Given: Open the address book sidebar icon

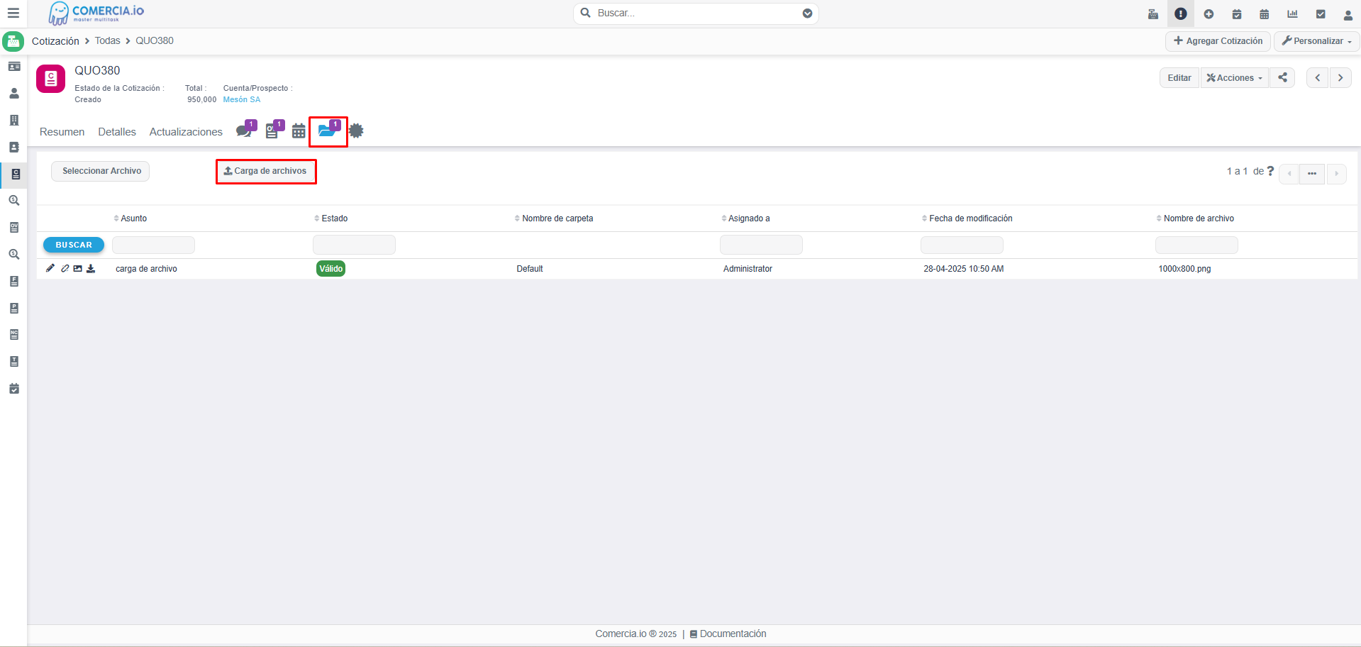Looking at the screenshot, I should (14, 147).
